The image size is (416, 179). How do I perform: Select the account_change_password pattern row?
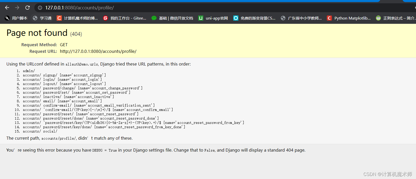83,88
